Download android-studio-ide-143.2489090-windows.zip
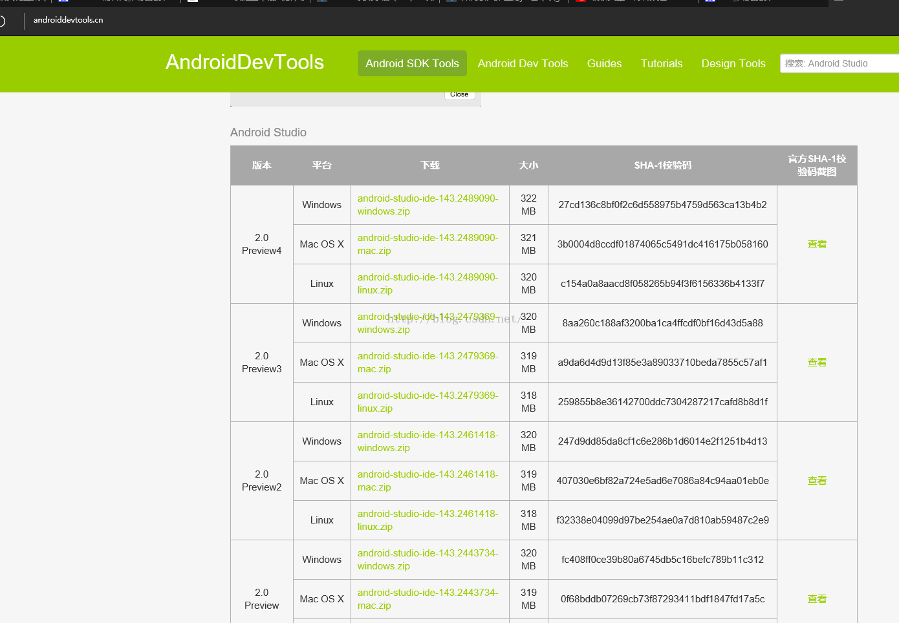This screenshot has width=899, height=623. (428, 205)
